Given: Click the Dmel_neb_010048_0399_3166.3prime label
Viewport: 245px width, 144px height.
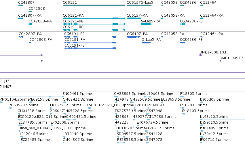Looking at the screenshot, I should point(52,128).
